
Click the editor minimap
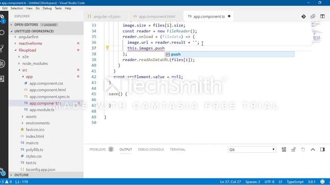pos(317,32)
